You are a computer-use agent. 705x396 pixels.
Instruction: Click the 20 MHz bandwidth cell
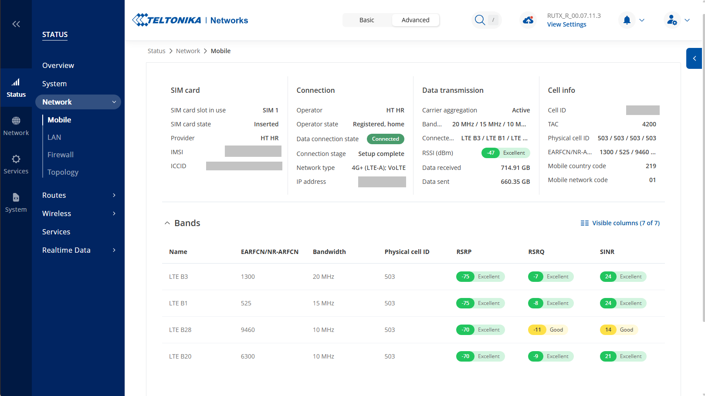[323, 277]
